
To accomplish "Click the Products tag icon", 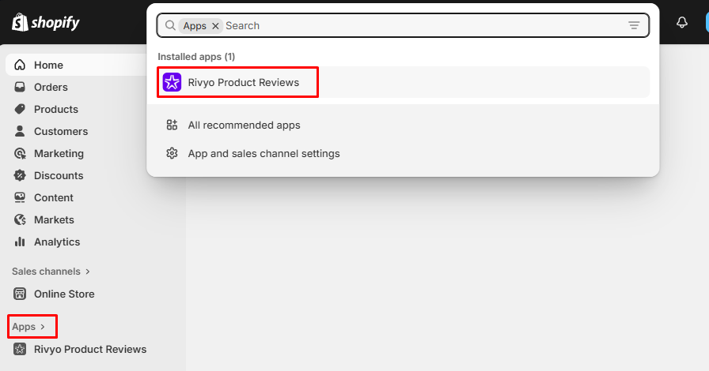I will pyautogui.click(x=20, y=109).
